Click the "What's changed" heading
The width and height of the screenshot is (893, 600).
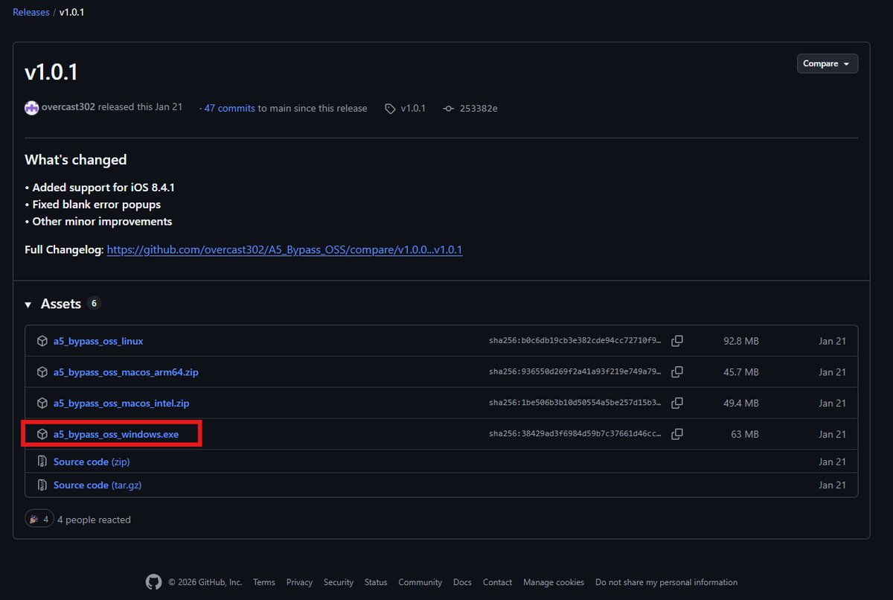[x=76, y=160]
